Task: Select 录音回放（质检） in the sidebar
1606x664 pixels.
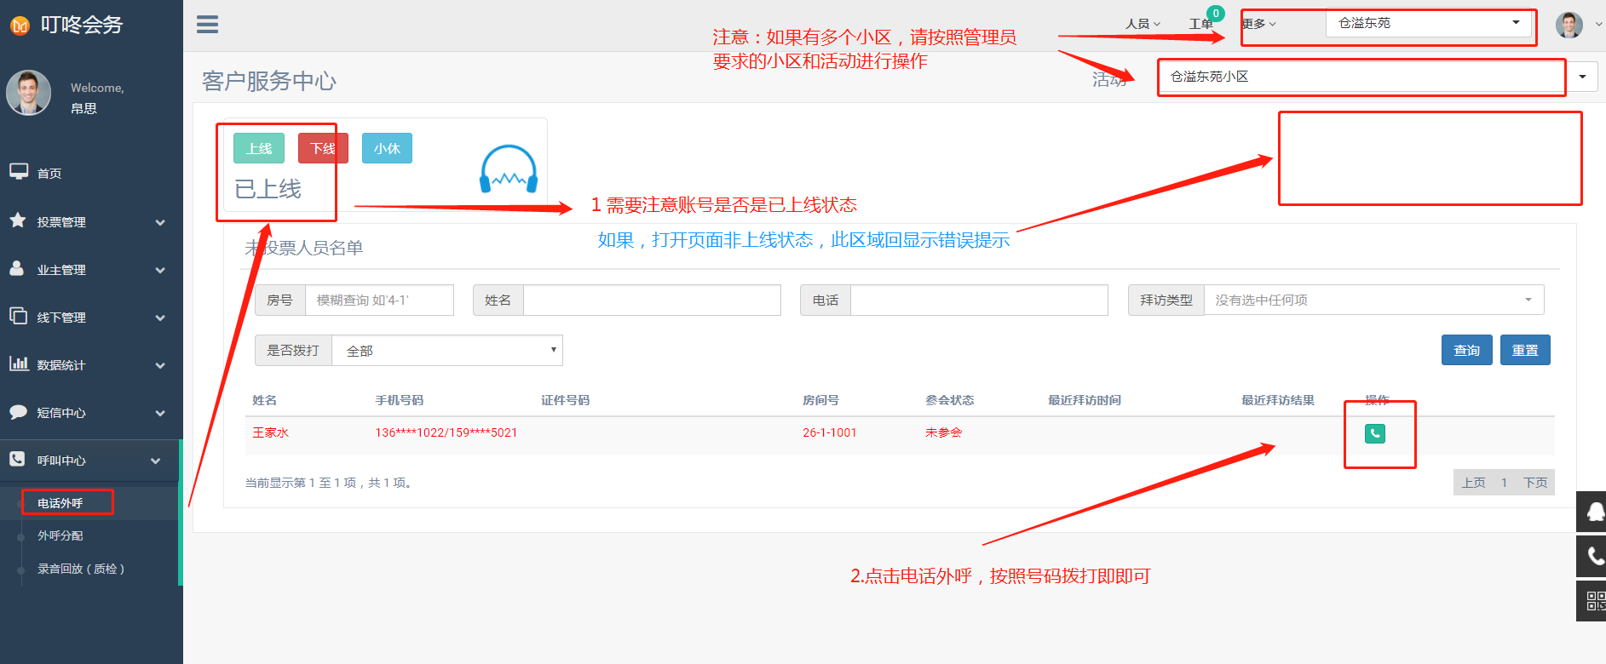Action: coord(81,569)
